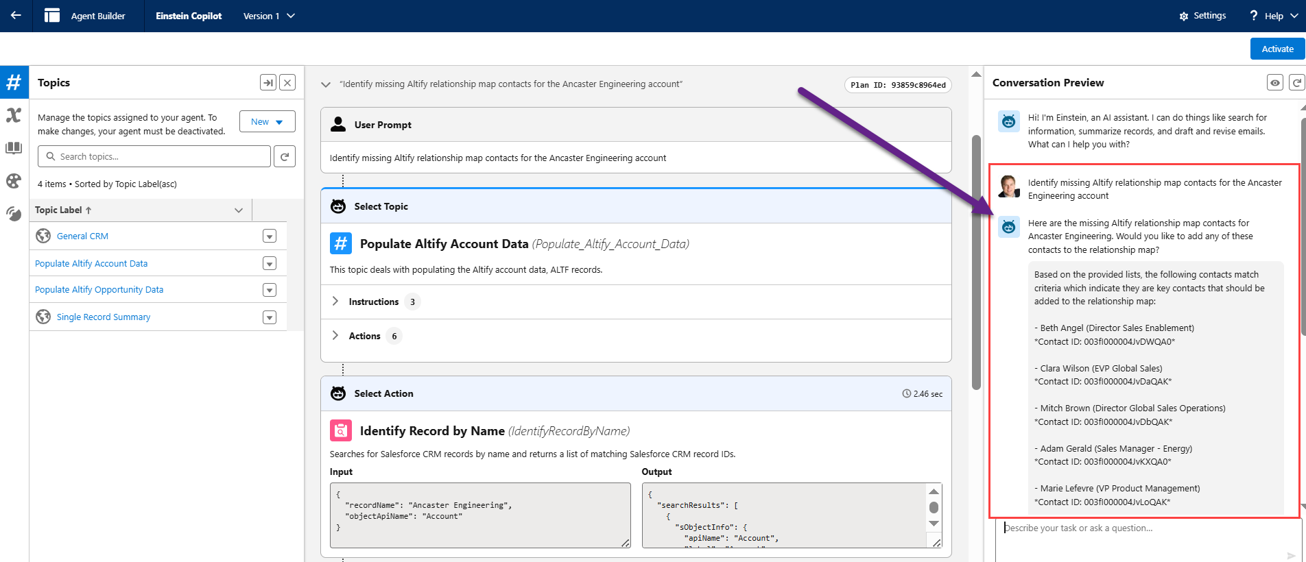Viewport: 1306px width, 562px height.
Task: Open the Populate Altify Opportunity Data topic
Action: pyautogui.click(x=99, y=290)
